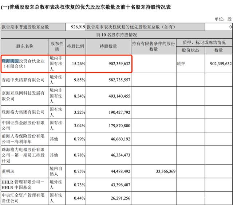Click the percentage 8.34%
The image size is (233, 205).
80,96
